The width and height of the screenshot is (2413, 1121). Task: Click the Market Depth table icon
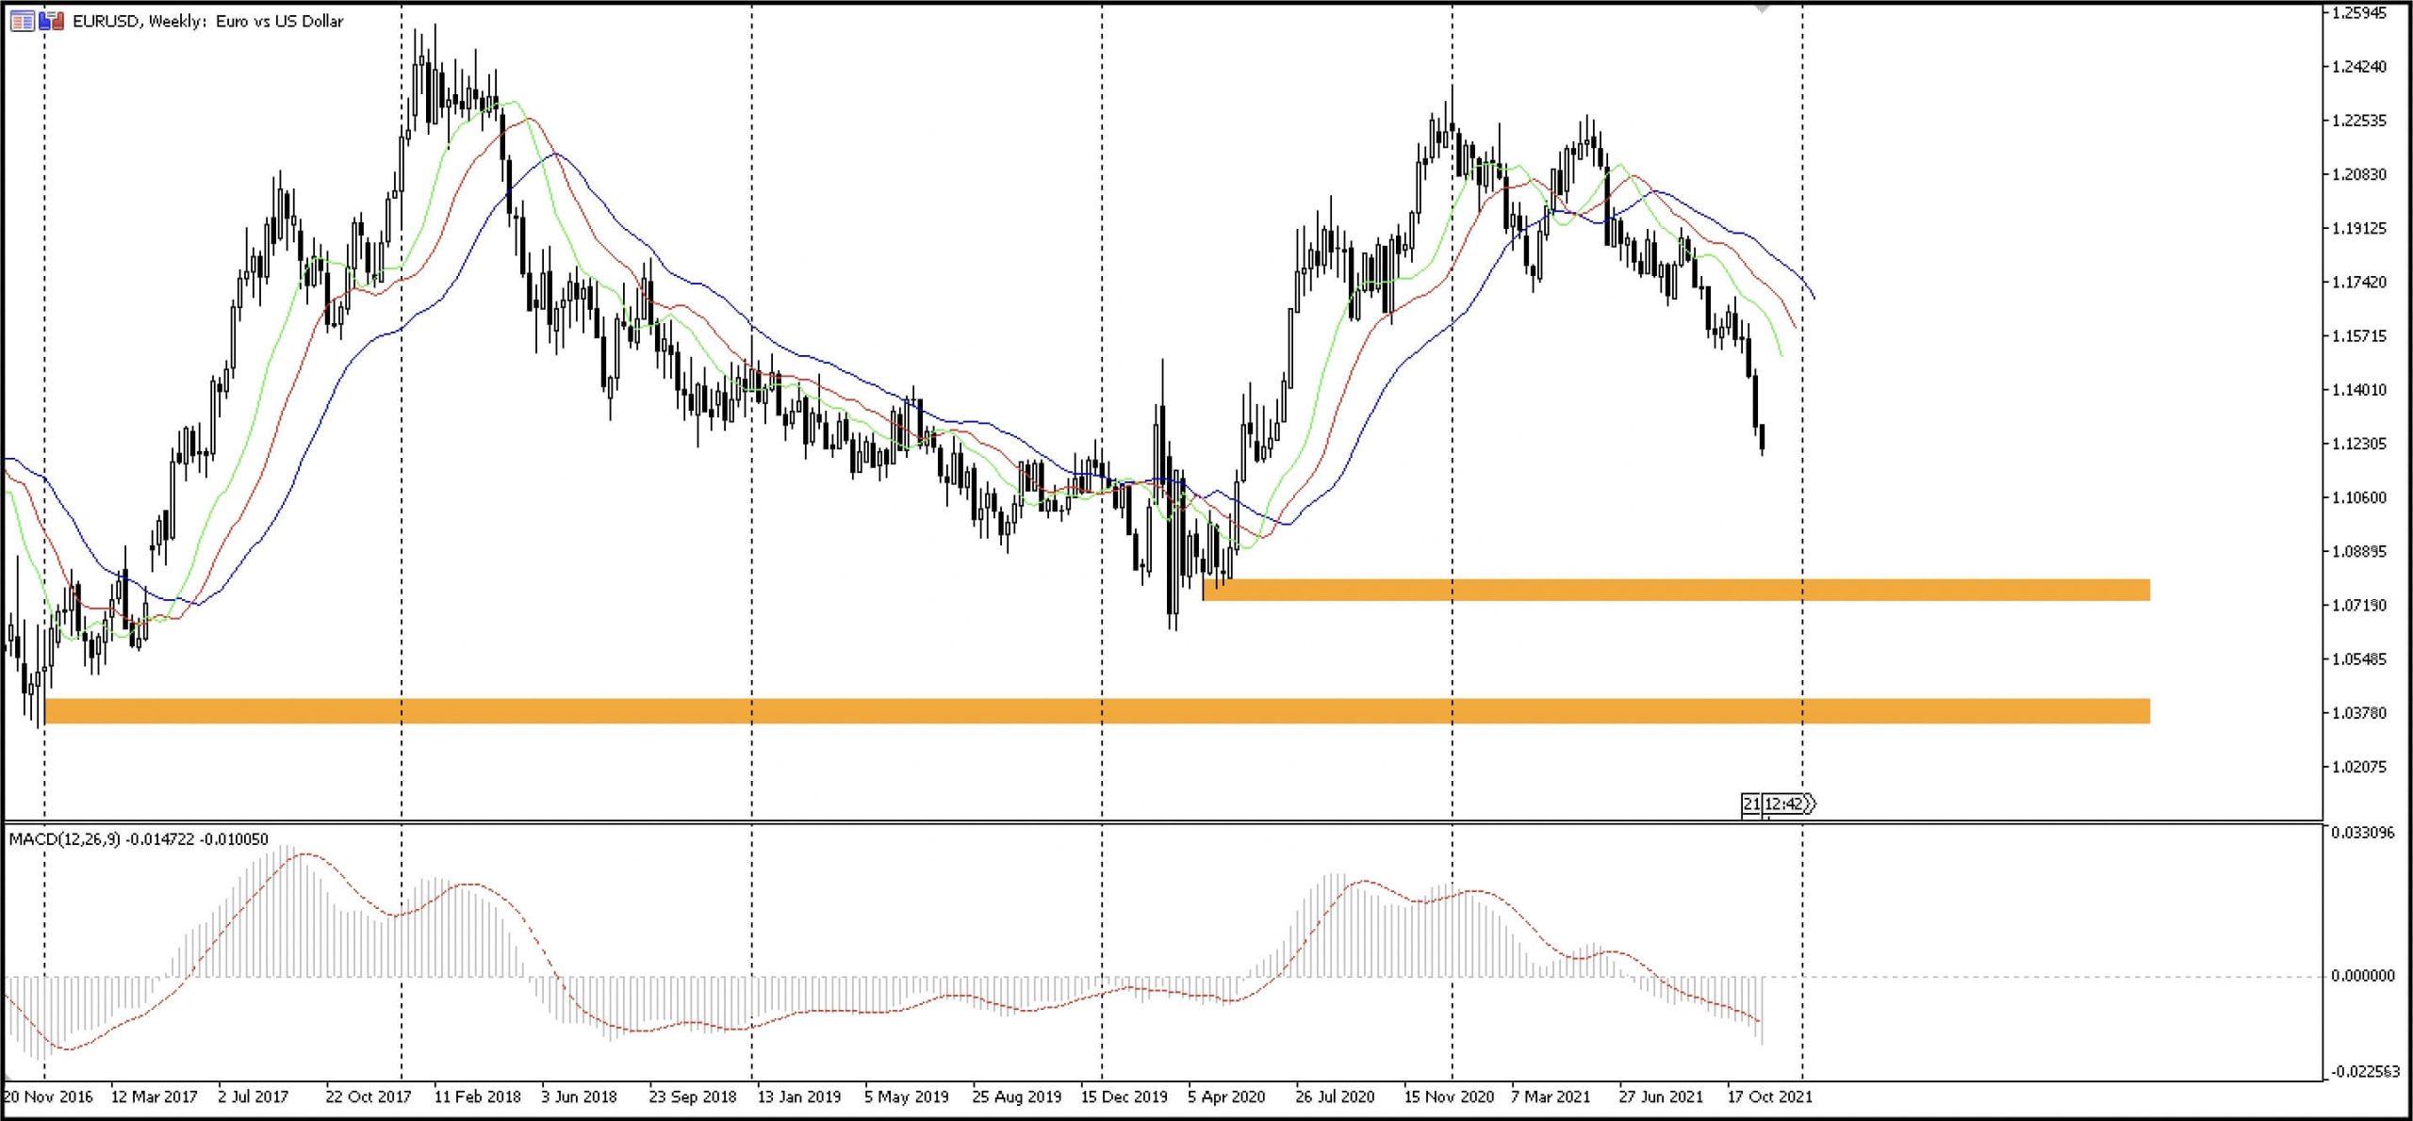[22, 21]
